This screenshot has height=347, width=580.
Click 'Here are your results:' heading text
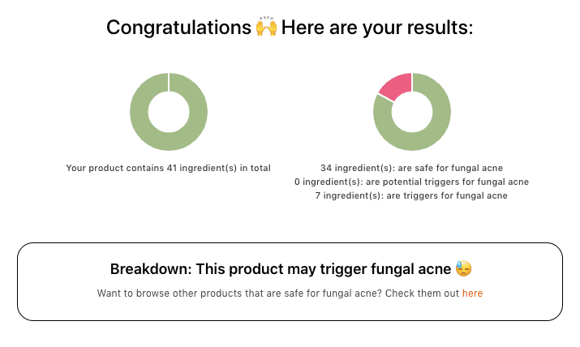point(377,28)
